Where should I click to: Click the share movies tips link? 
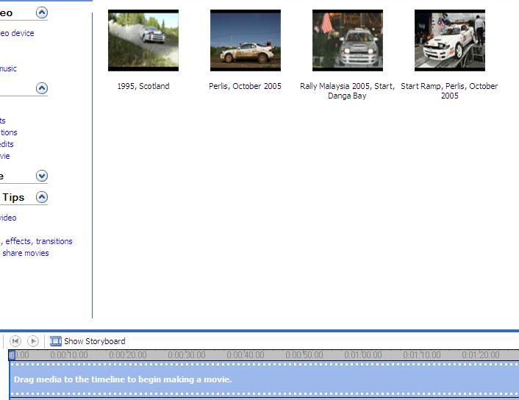click(x=25, y=253)
